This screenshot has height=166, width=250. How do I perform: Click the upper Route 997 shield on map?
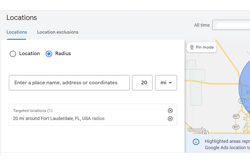236,116
